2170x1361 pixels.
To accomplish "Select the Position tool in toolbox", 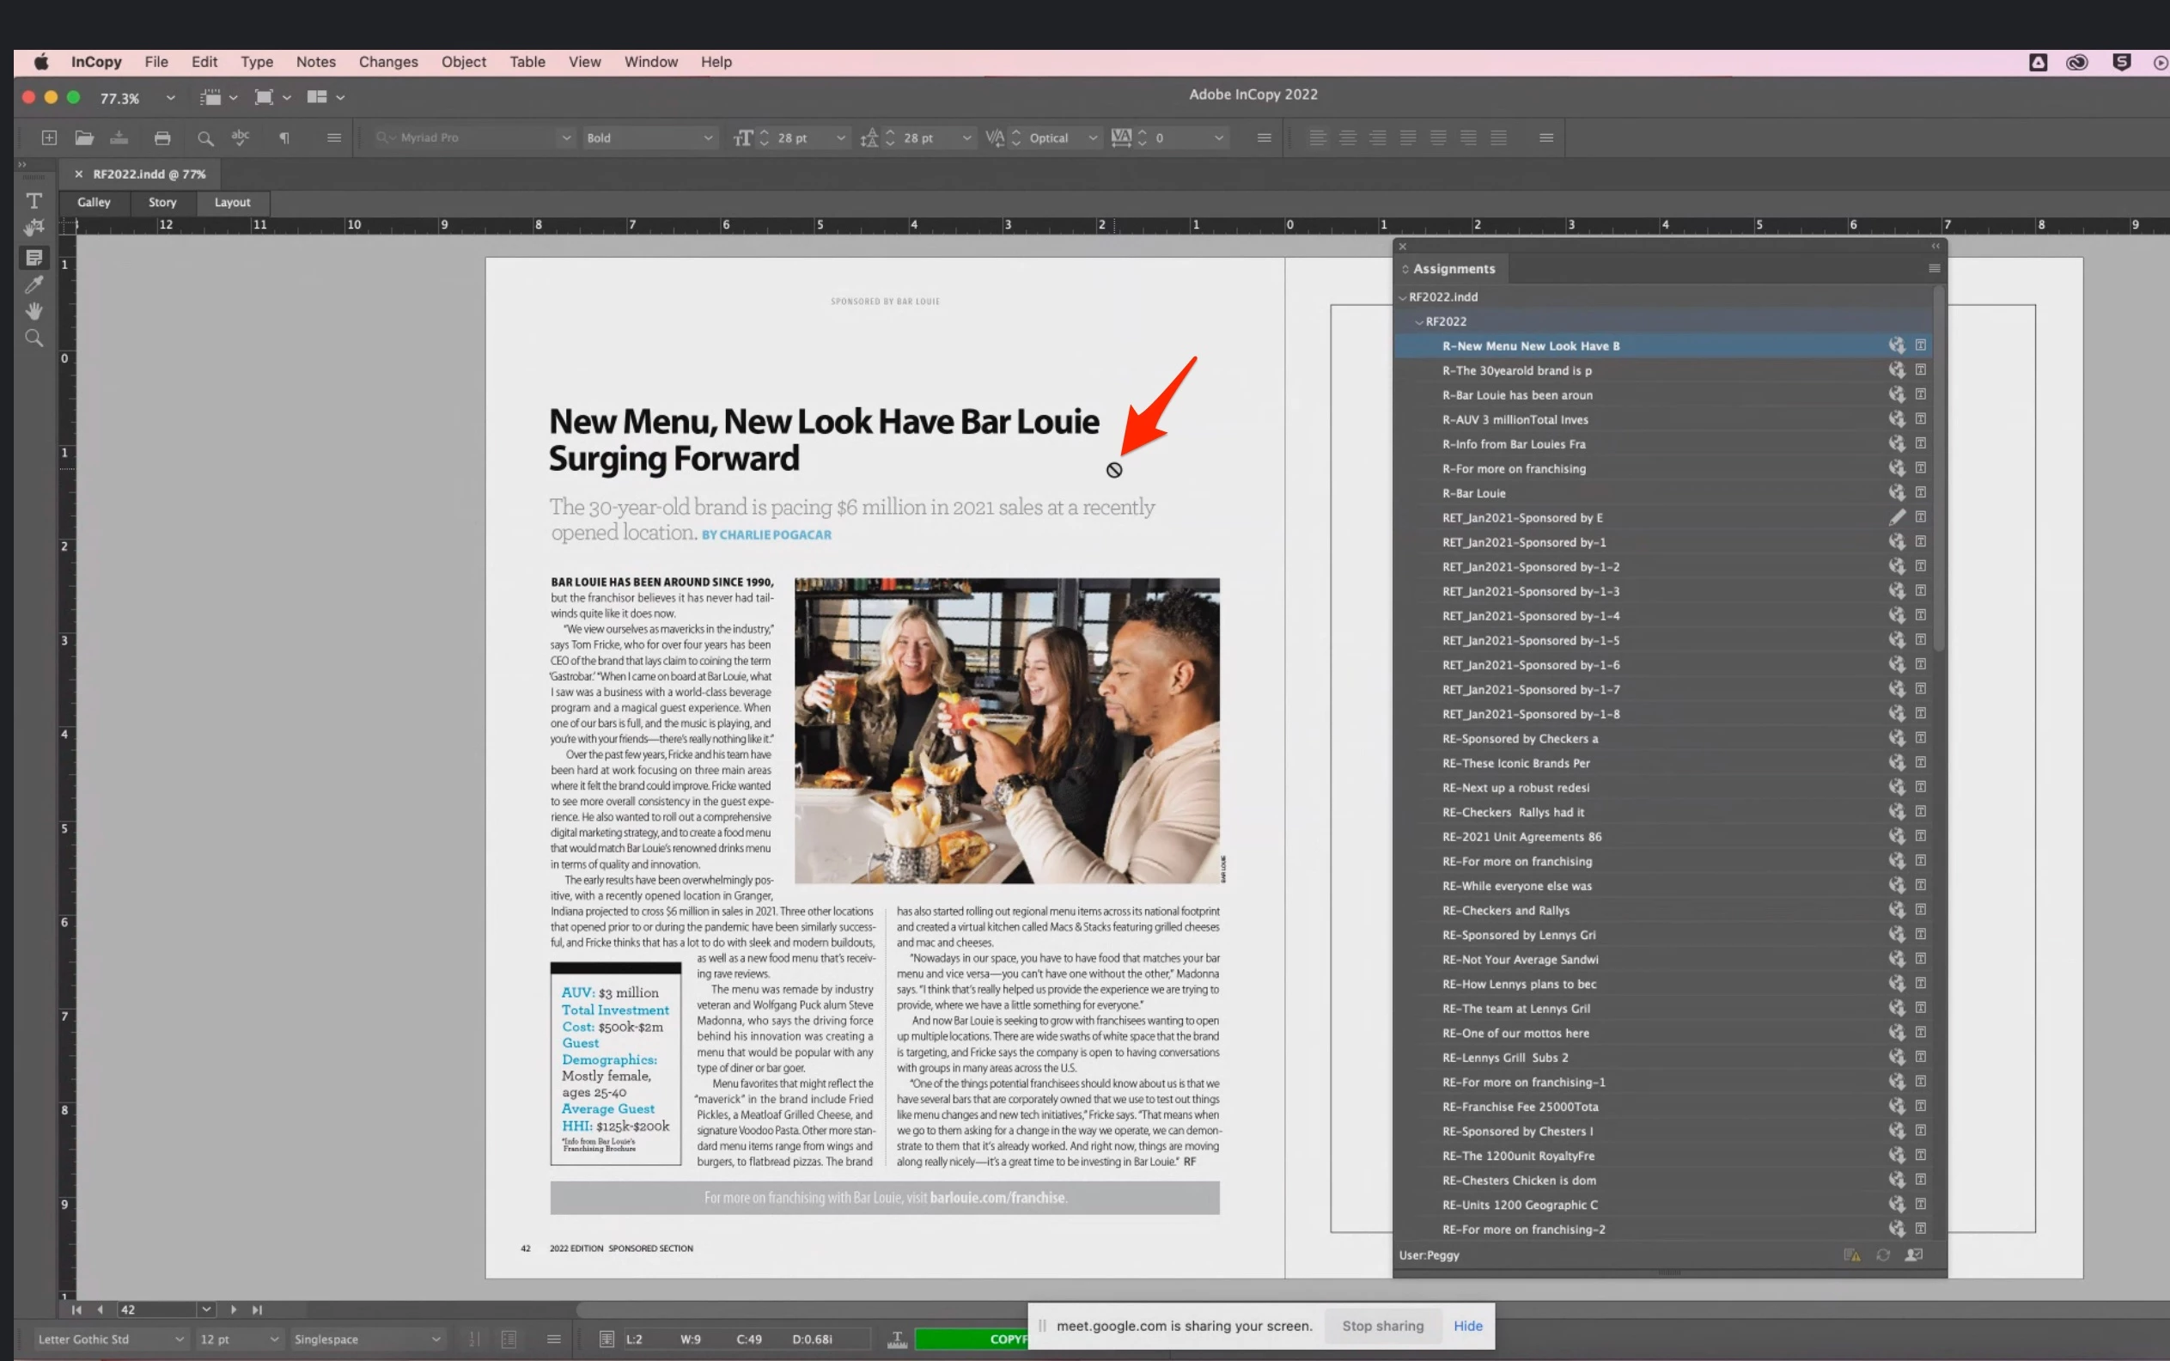I will click(x=34, y=228).
